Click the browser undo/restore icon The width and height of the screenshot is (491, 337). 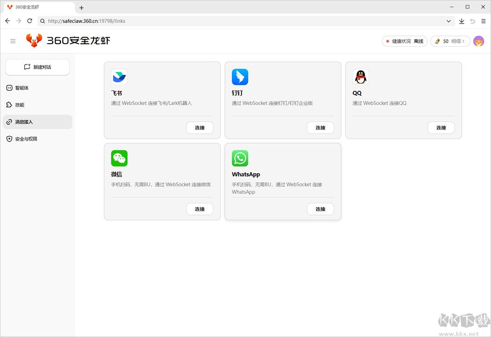click(472, 21)
